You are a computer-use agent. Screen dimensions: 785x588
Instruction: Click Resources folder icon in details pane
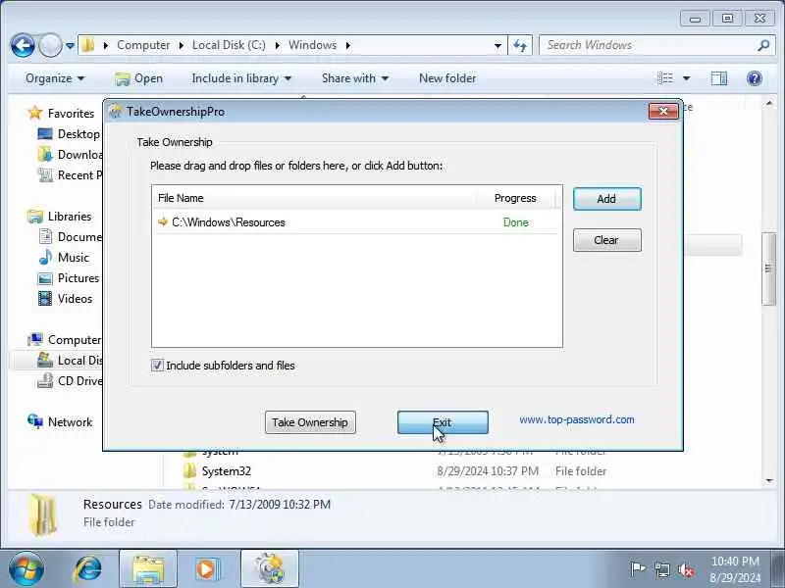click(42, 515)
